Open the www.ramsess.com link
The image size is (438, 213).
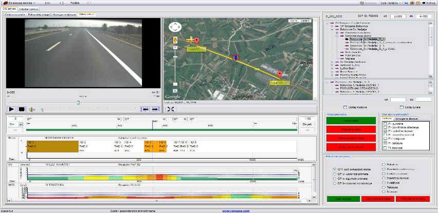click(x=232, y=210)
